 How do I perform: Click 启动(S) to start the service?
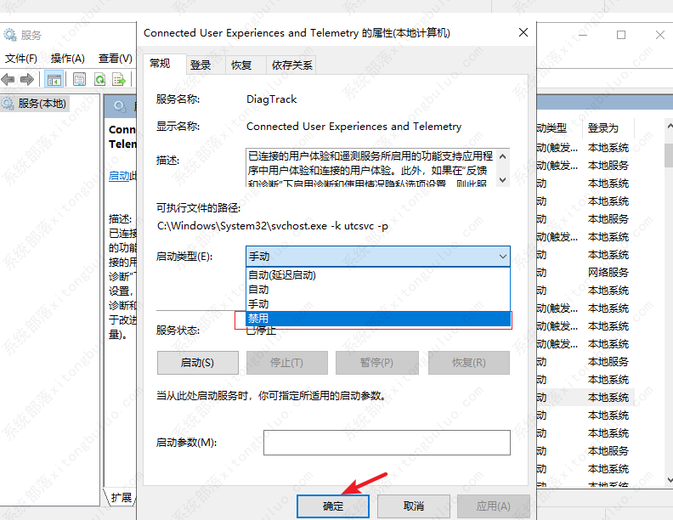coord(197,363)
